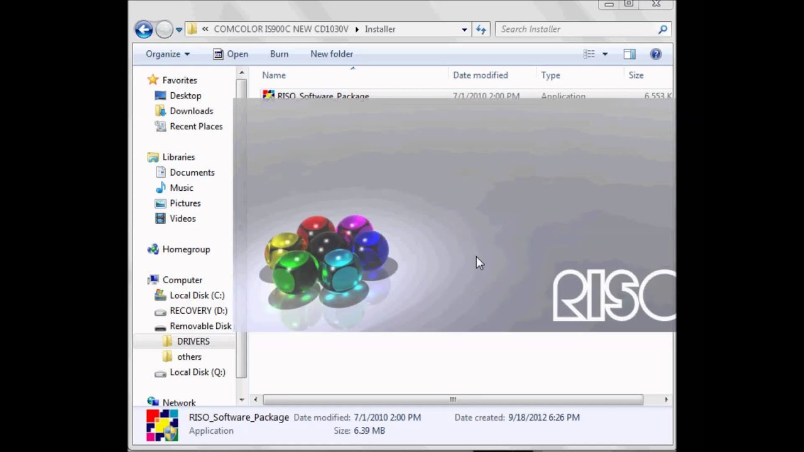The image size is (804, 452).
Task: Select the DRIVERS folder
Action: pyautogui.click(x=193, y=342)
